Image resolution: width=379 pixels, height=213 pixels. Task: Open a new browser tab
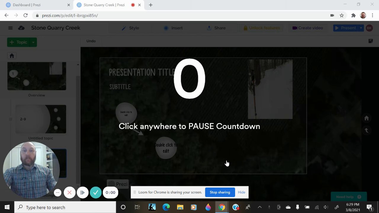pos(150,5)
